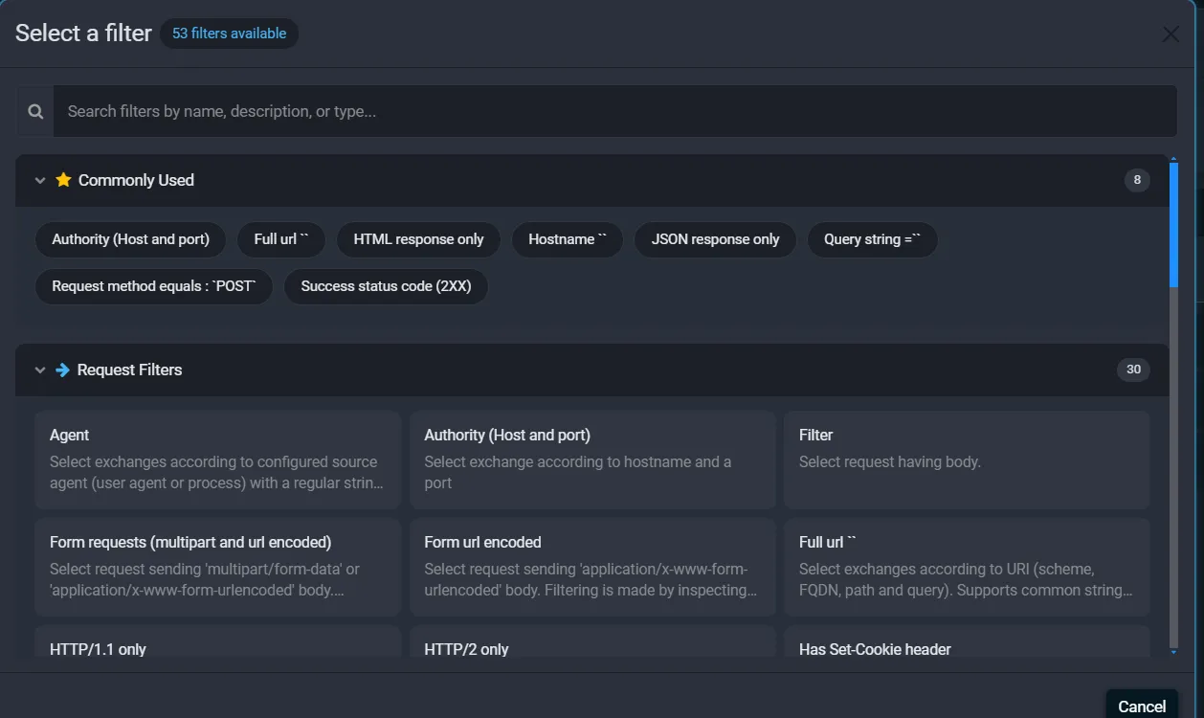Close the Select a filter dialog
Image resolution: width=1204 pixels, height=718 pixels.
[1171, 34]
